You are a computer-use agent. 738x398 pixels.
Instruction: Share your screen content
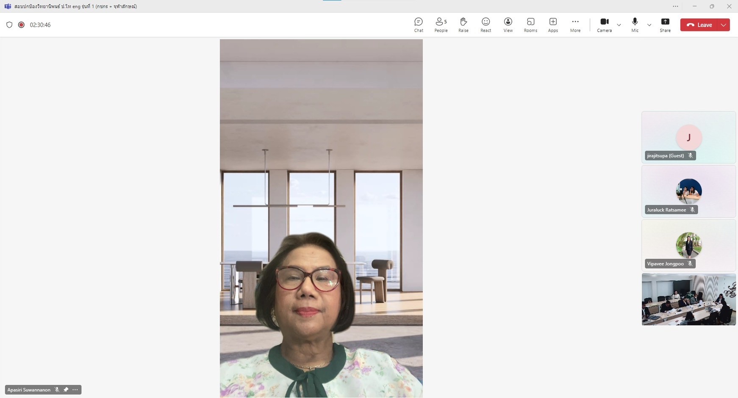click(665, 25)
